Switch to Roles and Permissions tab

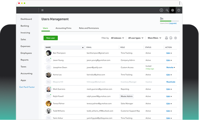point(89,28)
